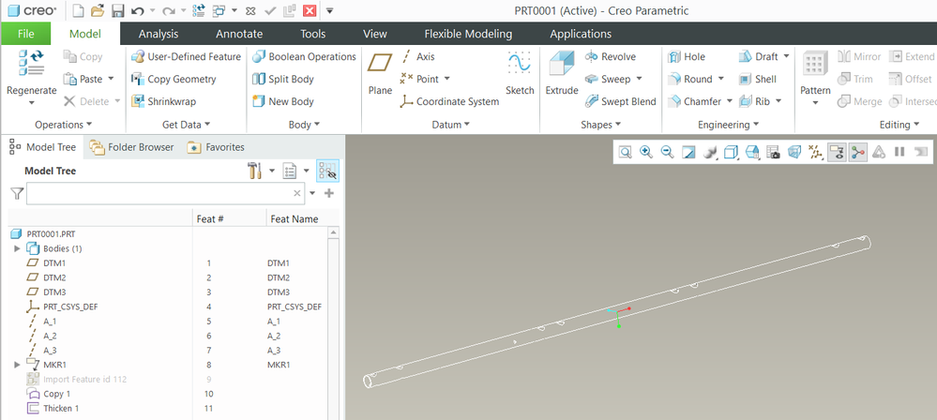Click the Shrinkwrap icon
The height and width of the screenshot is (420, 937).
164,102
